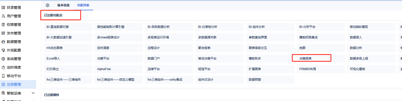Click fvs三维组件——自定义模型 cell
Screen dimensions: 402x101
[x=119, y=80]
